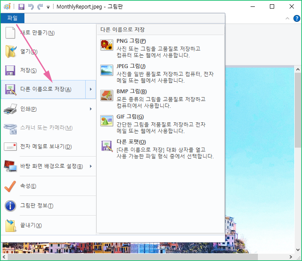Click the folder icon next to 열기
The image size is (302, 261).
tap(11, 51)
